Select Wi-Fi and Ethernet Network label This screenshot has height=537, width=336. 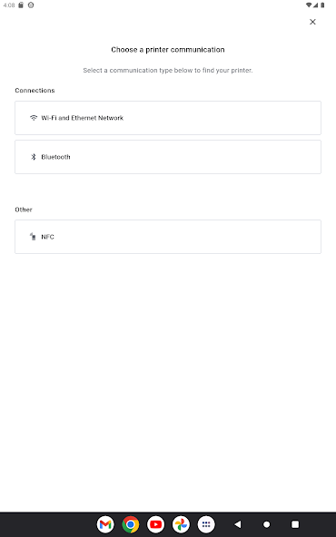click(83, 118)
